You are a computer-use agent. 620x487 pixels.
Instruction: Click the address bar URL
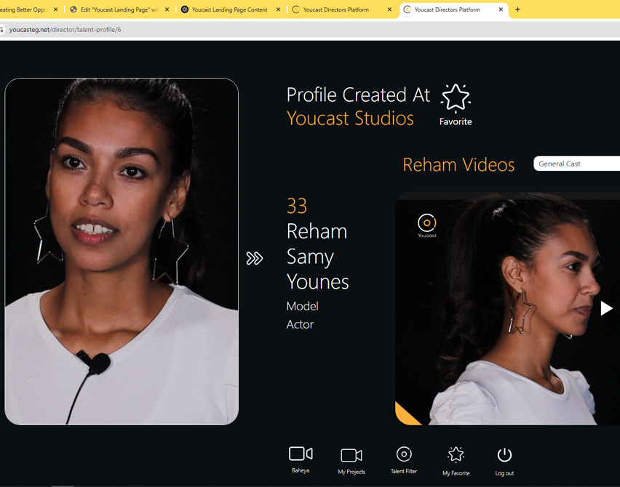pyautogui.click(x=65, y=30)
